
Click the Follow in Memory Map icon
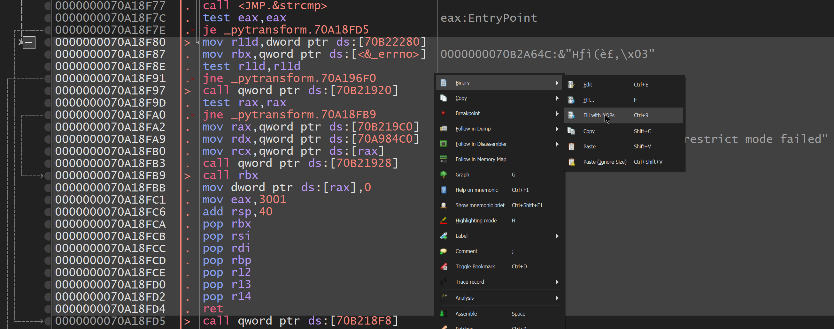pyautogui.click(x=444, y=159)
